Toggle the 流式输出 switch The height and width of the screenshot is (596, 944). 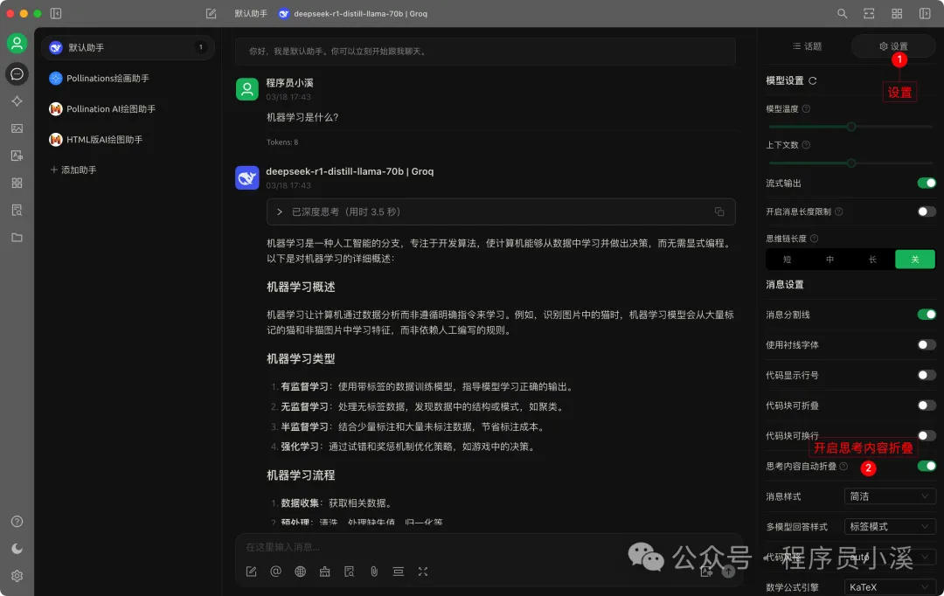pyautogui.click(x=927, y=183)
